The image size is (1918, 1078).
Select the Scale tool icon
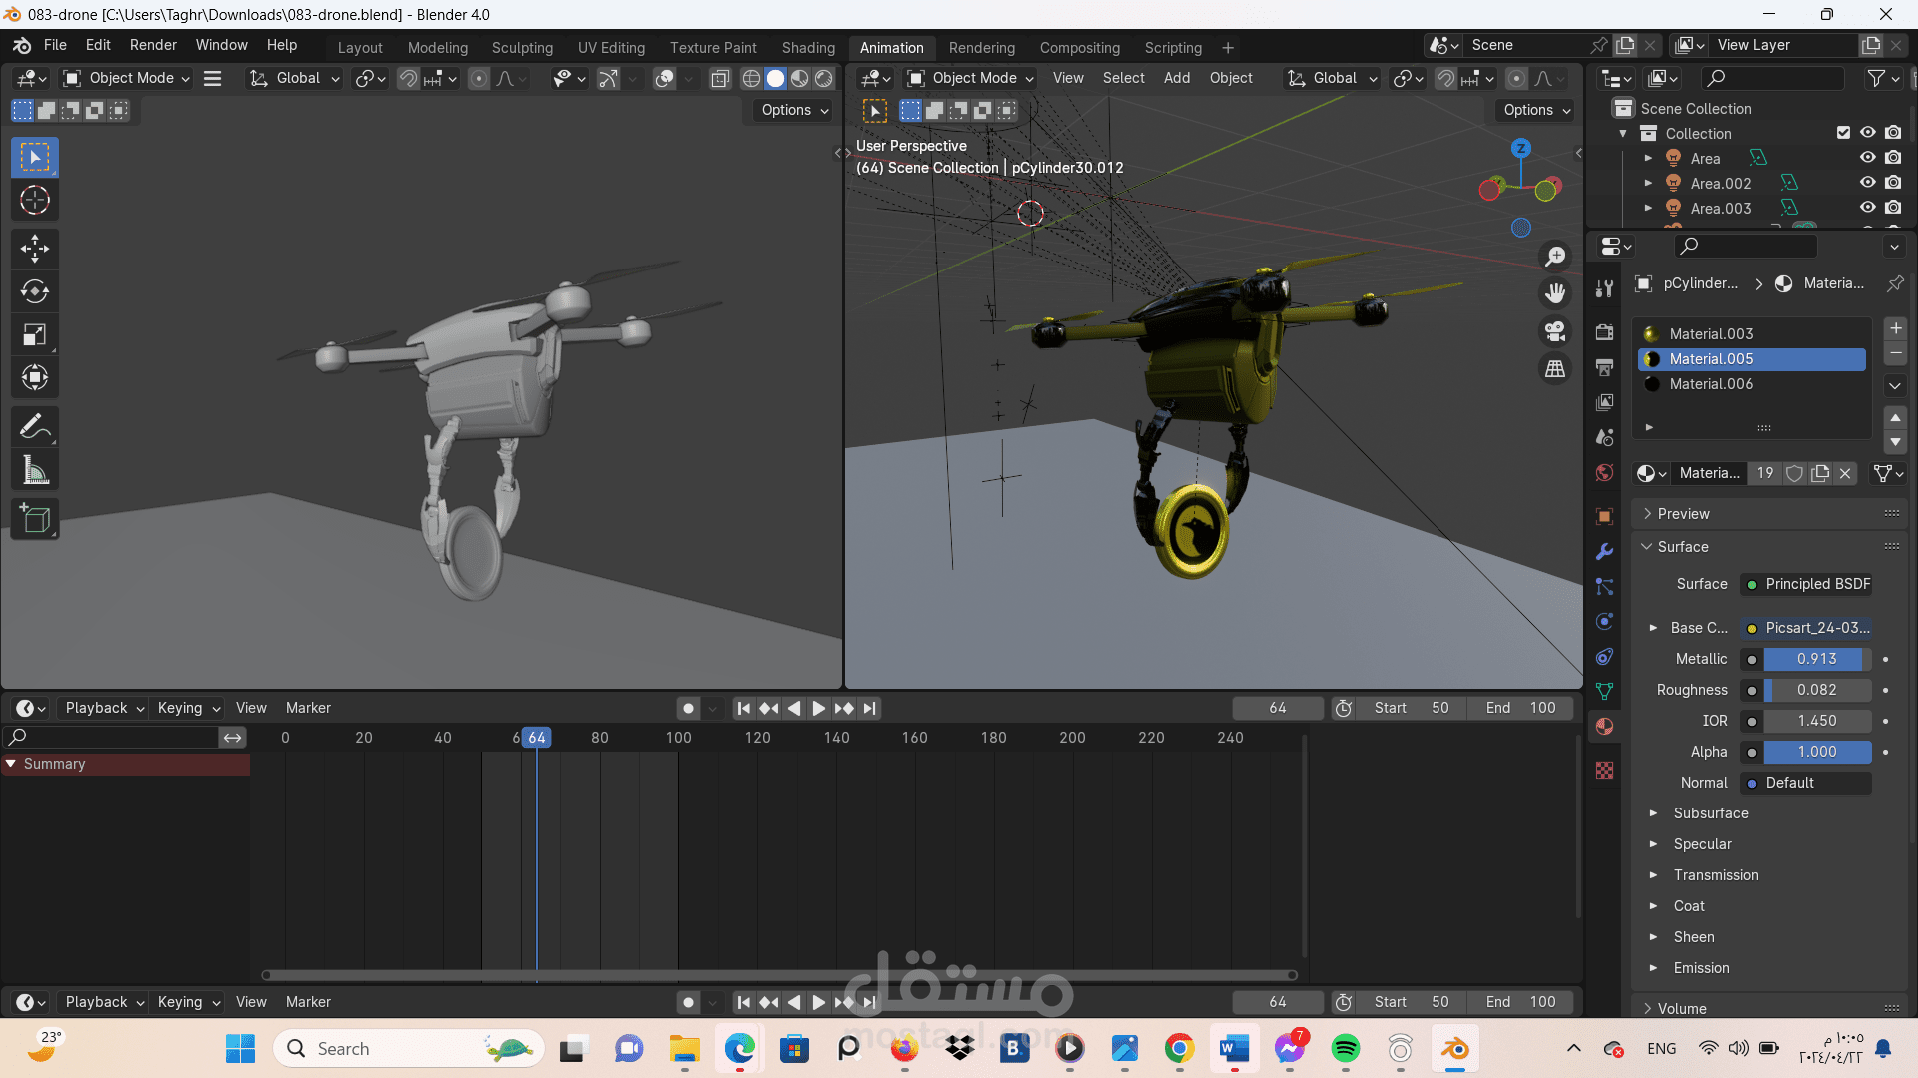[35, 334]
